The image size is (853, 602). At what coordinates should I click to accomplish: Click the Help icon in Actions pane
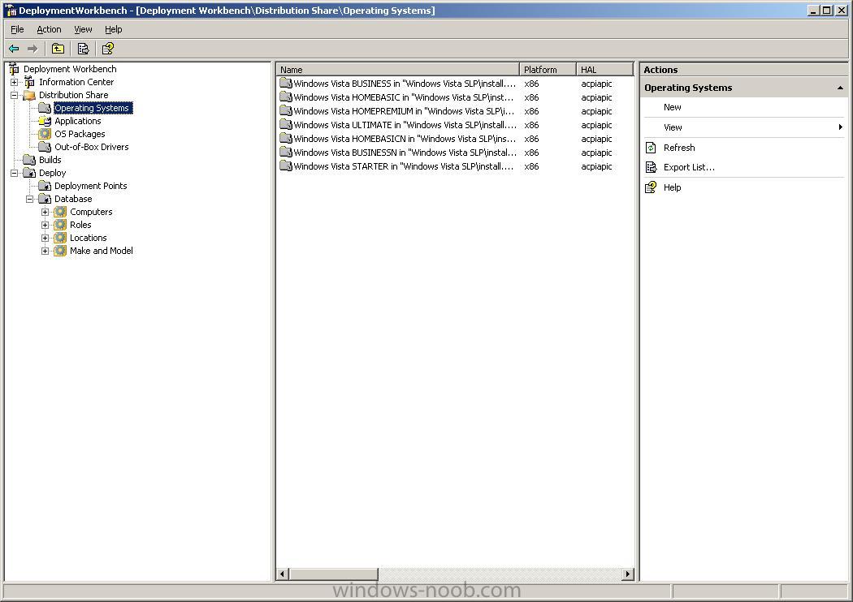[x=651, y=187]
